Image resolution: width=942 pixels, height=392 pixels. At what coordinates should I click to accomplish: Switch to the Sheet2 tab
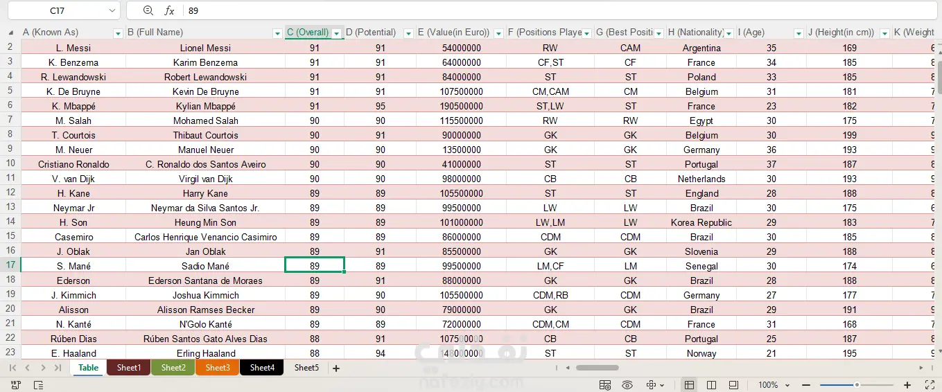click(x=173, y=368)
